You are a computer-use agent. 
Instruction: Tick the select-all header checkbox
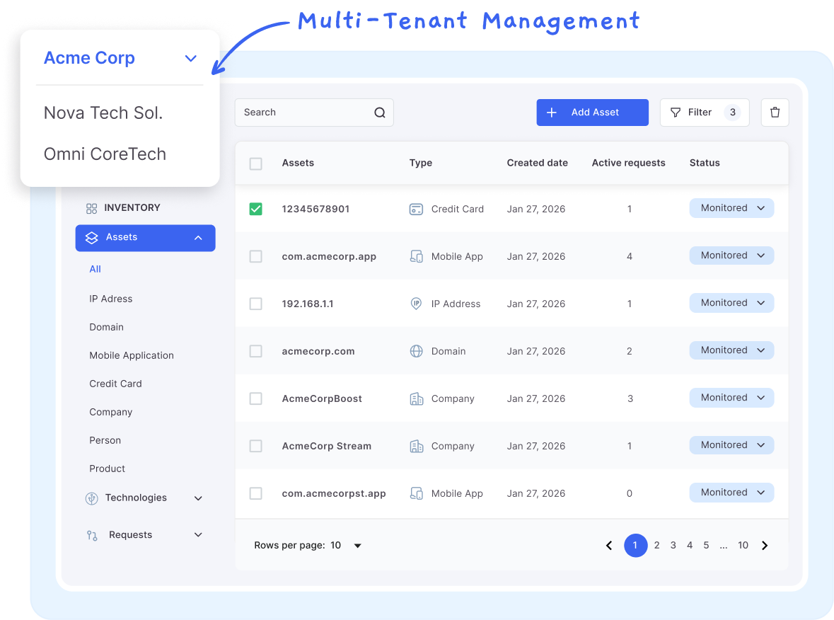tap(256, 163)
